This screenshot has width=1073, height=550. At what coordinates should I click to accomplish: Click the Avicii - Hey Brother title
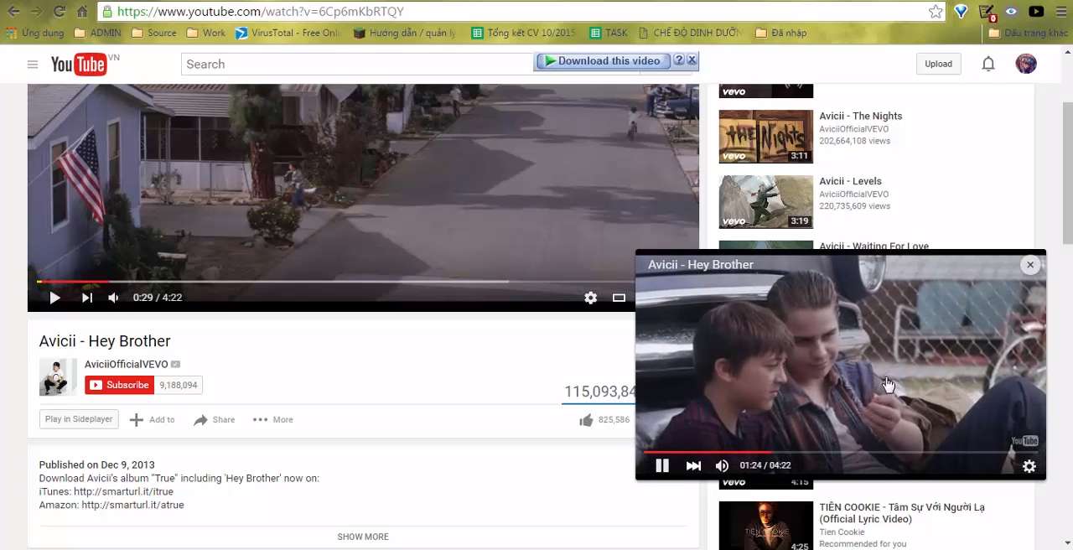tap(105, 340)
